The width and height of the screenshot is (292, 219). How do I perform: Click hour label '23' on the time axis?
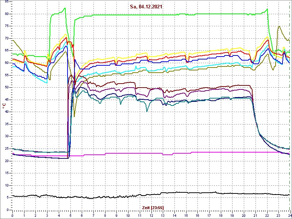coord(278,216)
